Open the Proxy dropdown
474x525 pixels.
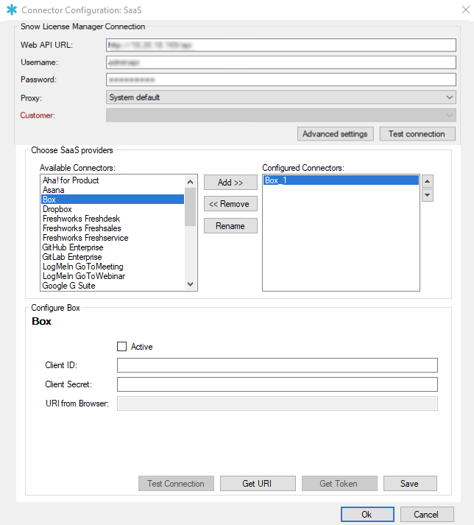281,97
